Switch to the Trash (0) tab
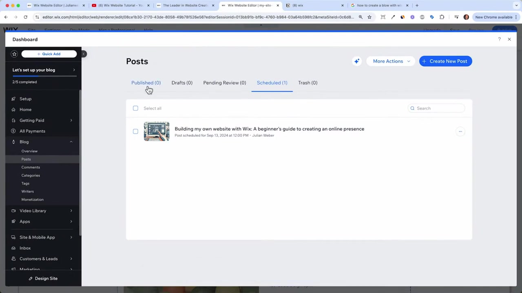Screen dimensions: 522x293 [x=307, y=83]
